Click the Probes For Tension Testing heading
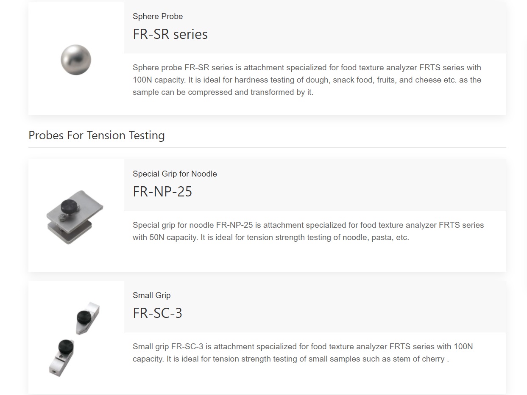The image size is (527, 395). 97,135
